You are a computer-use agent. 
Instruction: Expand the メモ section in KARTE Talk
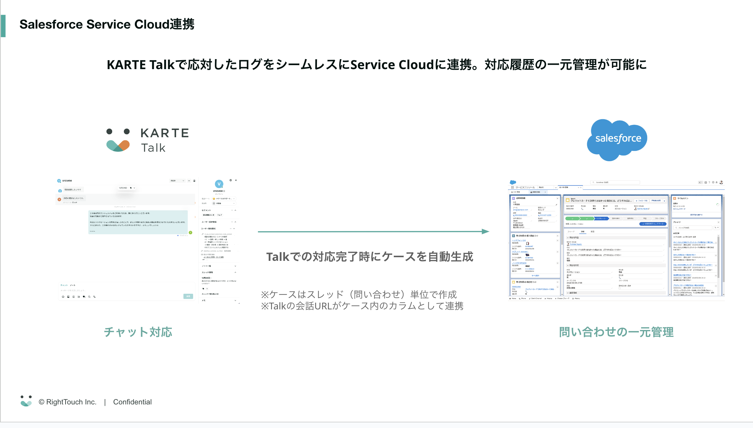click(x=235, y=300)
